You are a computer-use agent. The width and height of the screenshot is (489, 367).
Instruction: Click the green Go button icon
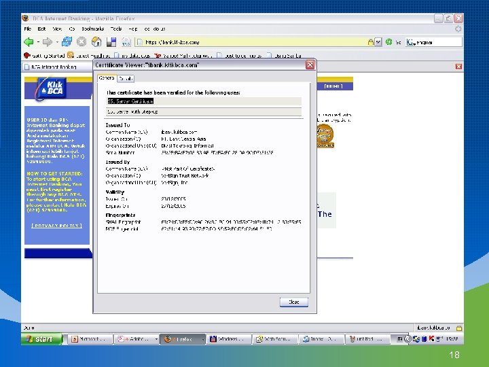coord(388,42)
